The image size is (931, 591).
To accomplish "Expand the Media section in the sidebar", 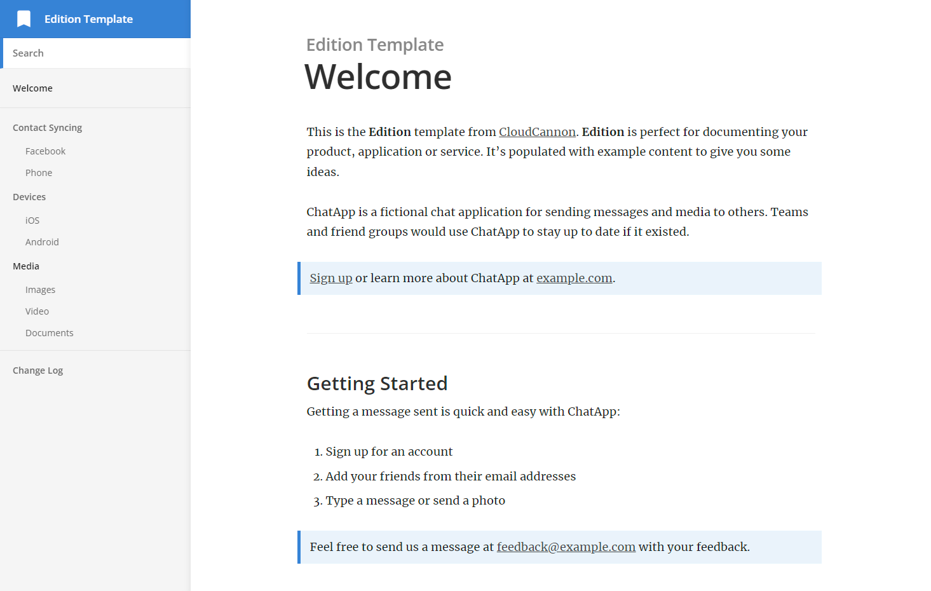I will tap(25, 266).
